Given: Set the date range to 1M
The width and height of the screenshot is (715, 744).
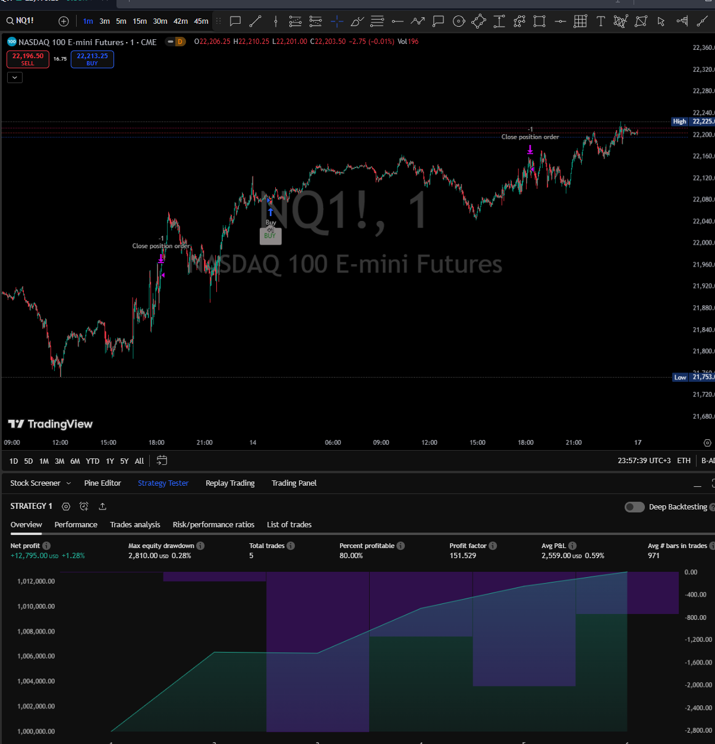Looking at the screenshot, I should coord(44,461).
